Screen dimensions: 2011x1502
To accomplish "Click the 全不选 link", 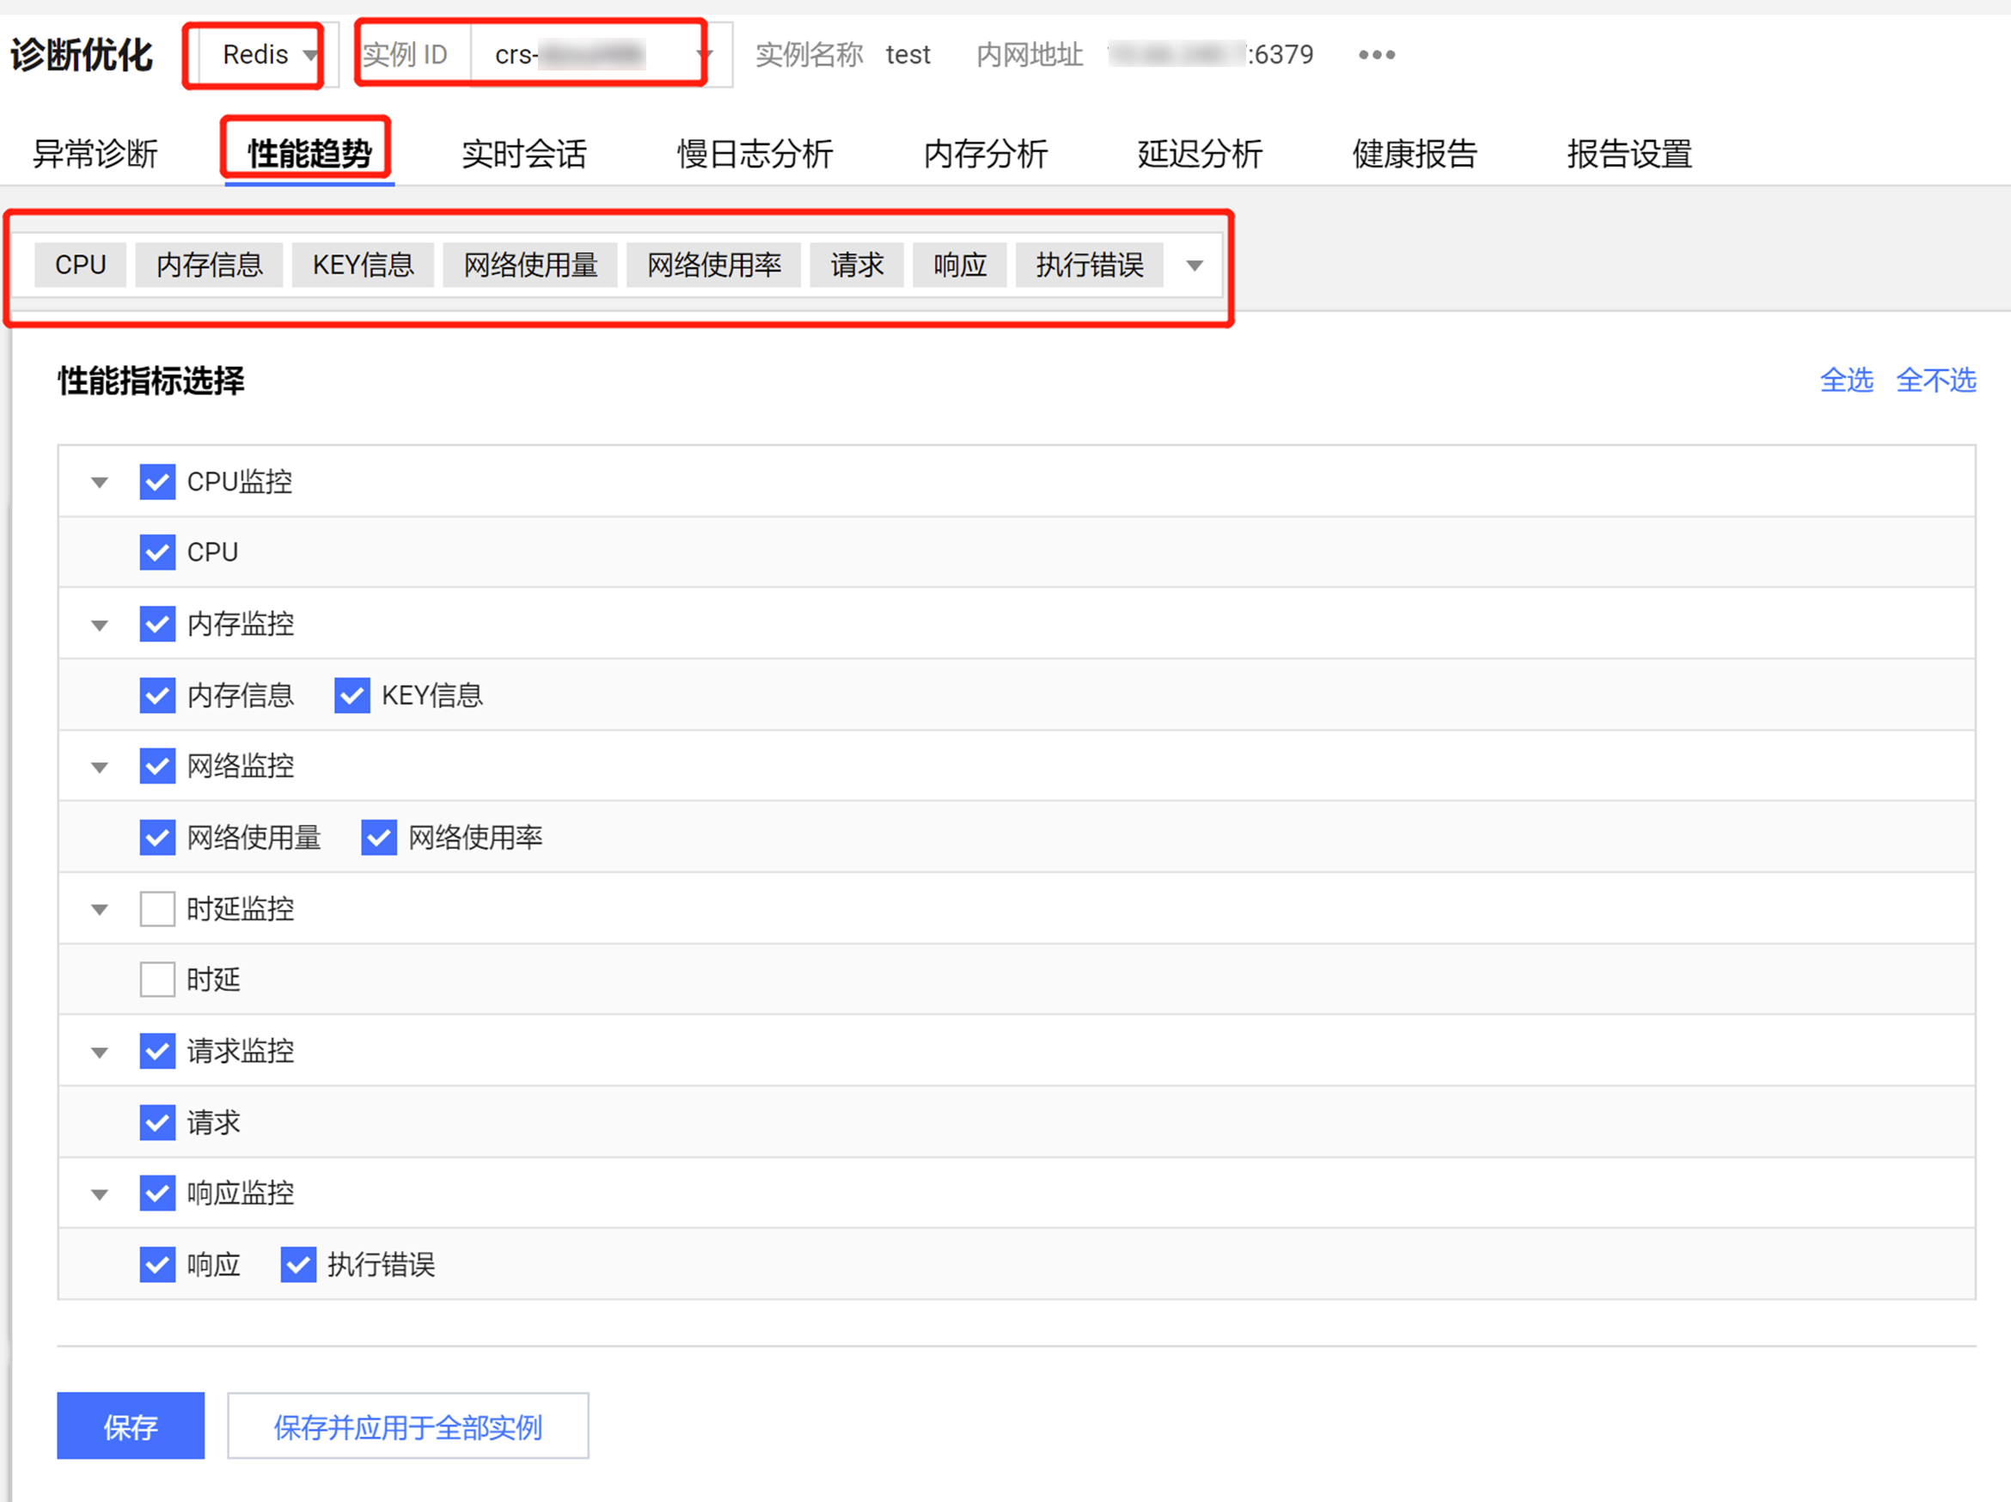I will (1935, 380).
